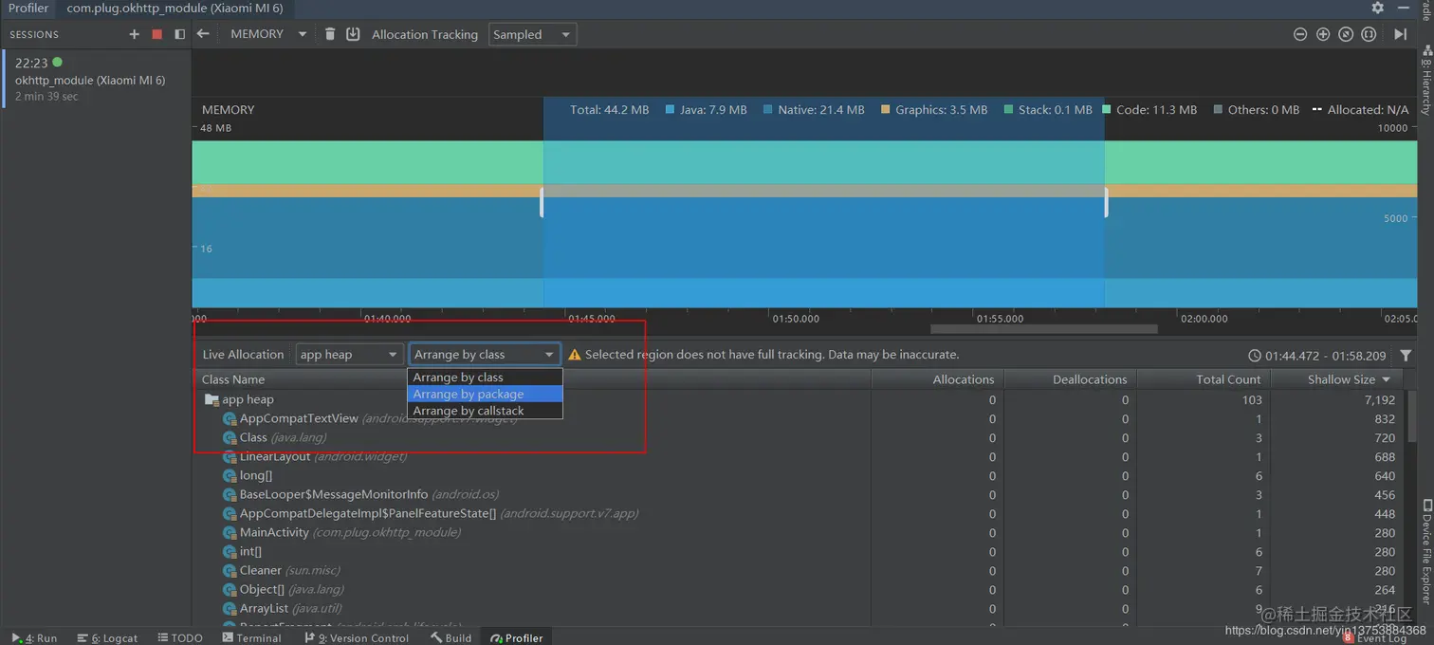Open the Run tool window tab

(34, 637)
